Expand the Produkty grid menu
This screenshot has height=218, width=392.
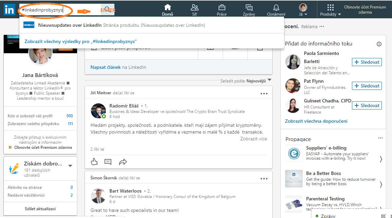(x=330, y=10)
